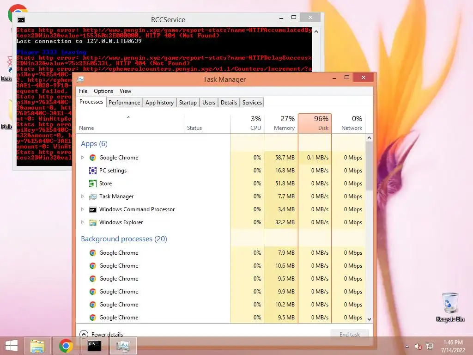Open the Windows Start button

[x=12, y=346]
